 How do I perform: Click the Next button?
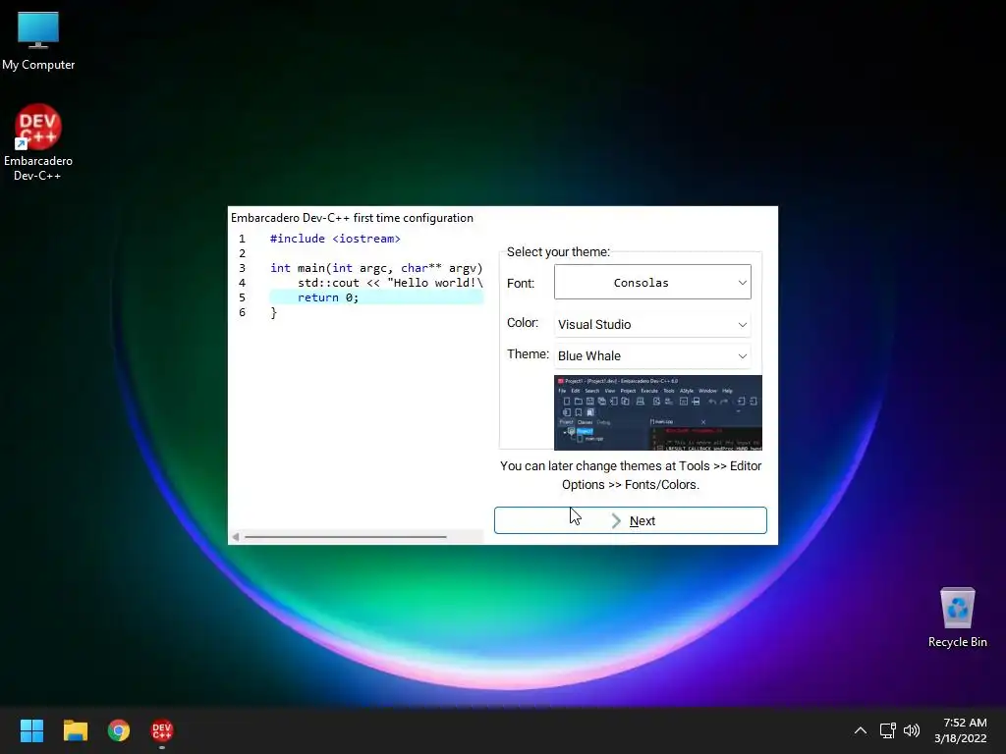[630, 520]
